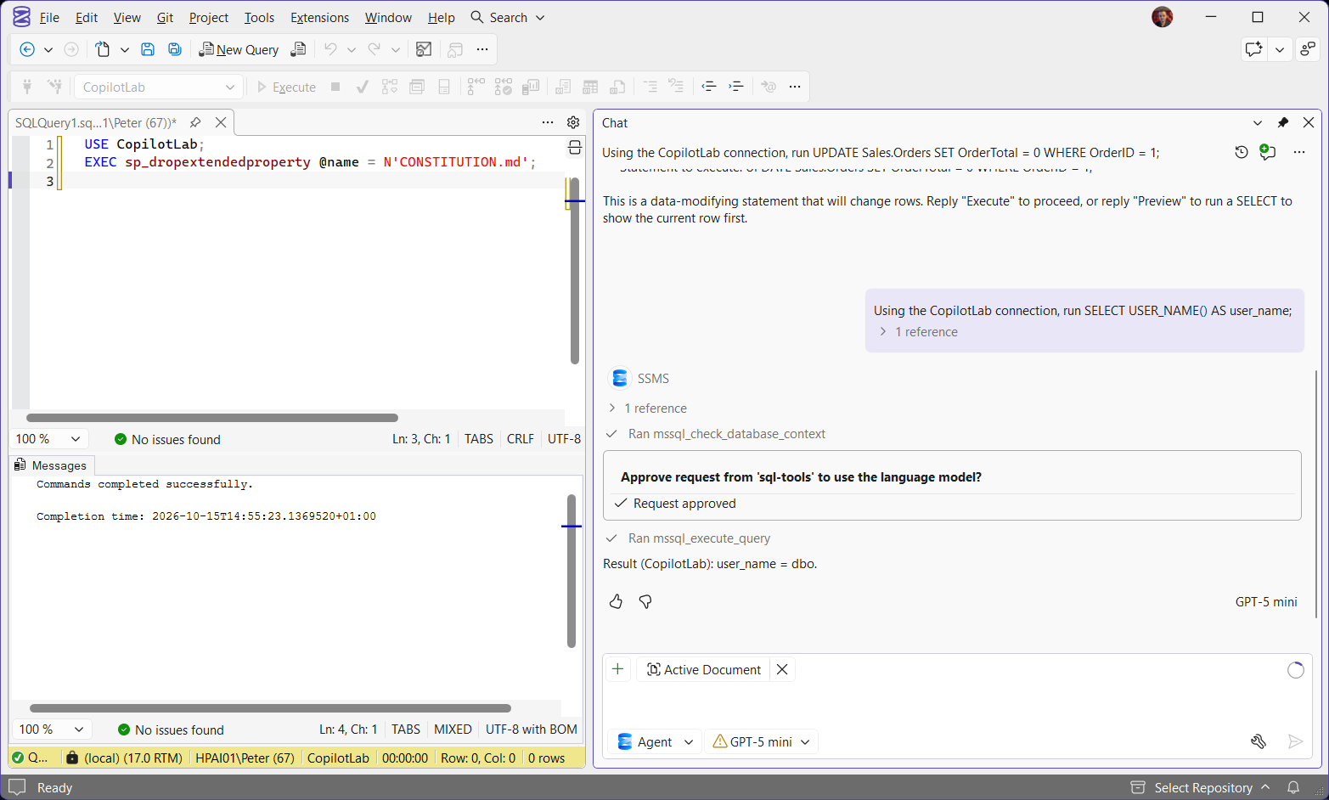Remove the Active Document chip
This screenshot has height=800, width=1329.
tap(782, 669)
